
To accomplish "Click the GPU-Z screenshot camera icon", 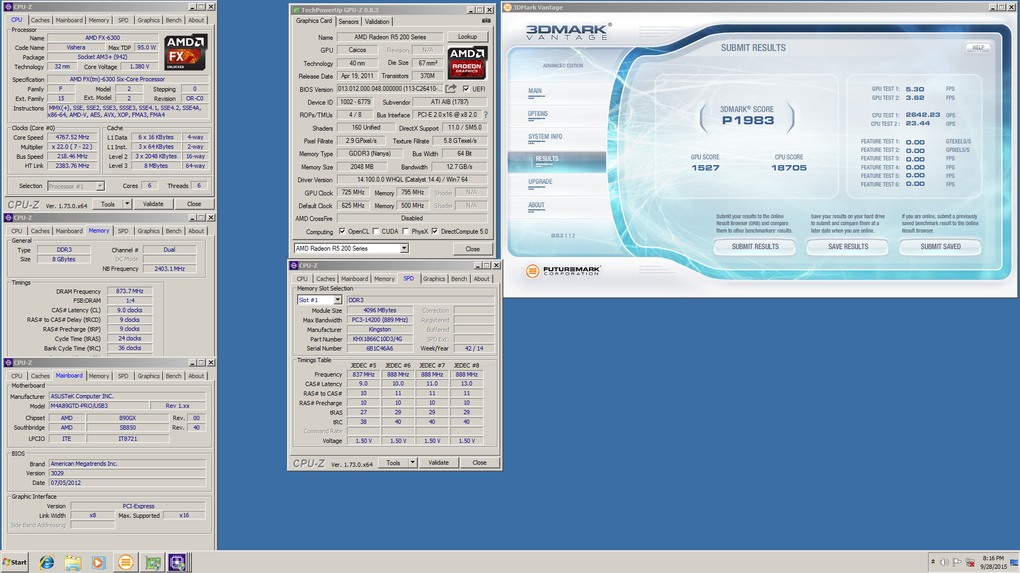I will click(x=486, y=21).
